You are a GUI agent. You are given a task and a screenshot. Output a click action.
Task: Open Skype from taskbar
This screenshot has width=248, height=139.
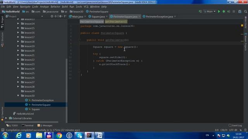click(x=79, y=136)
